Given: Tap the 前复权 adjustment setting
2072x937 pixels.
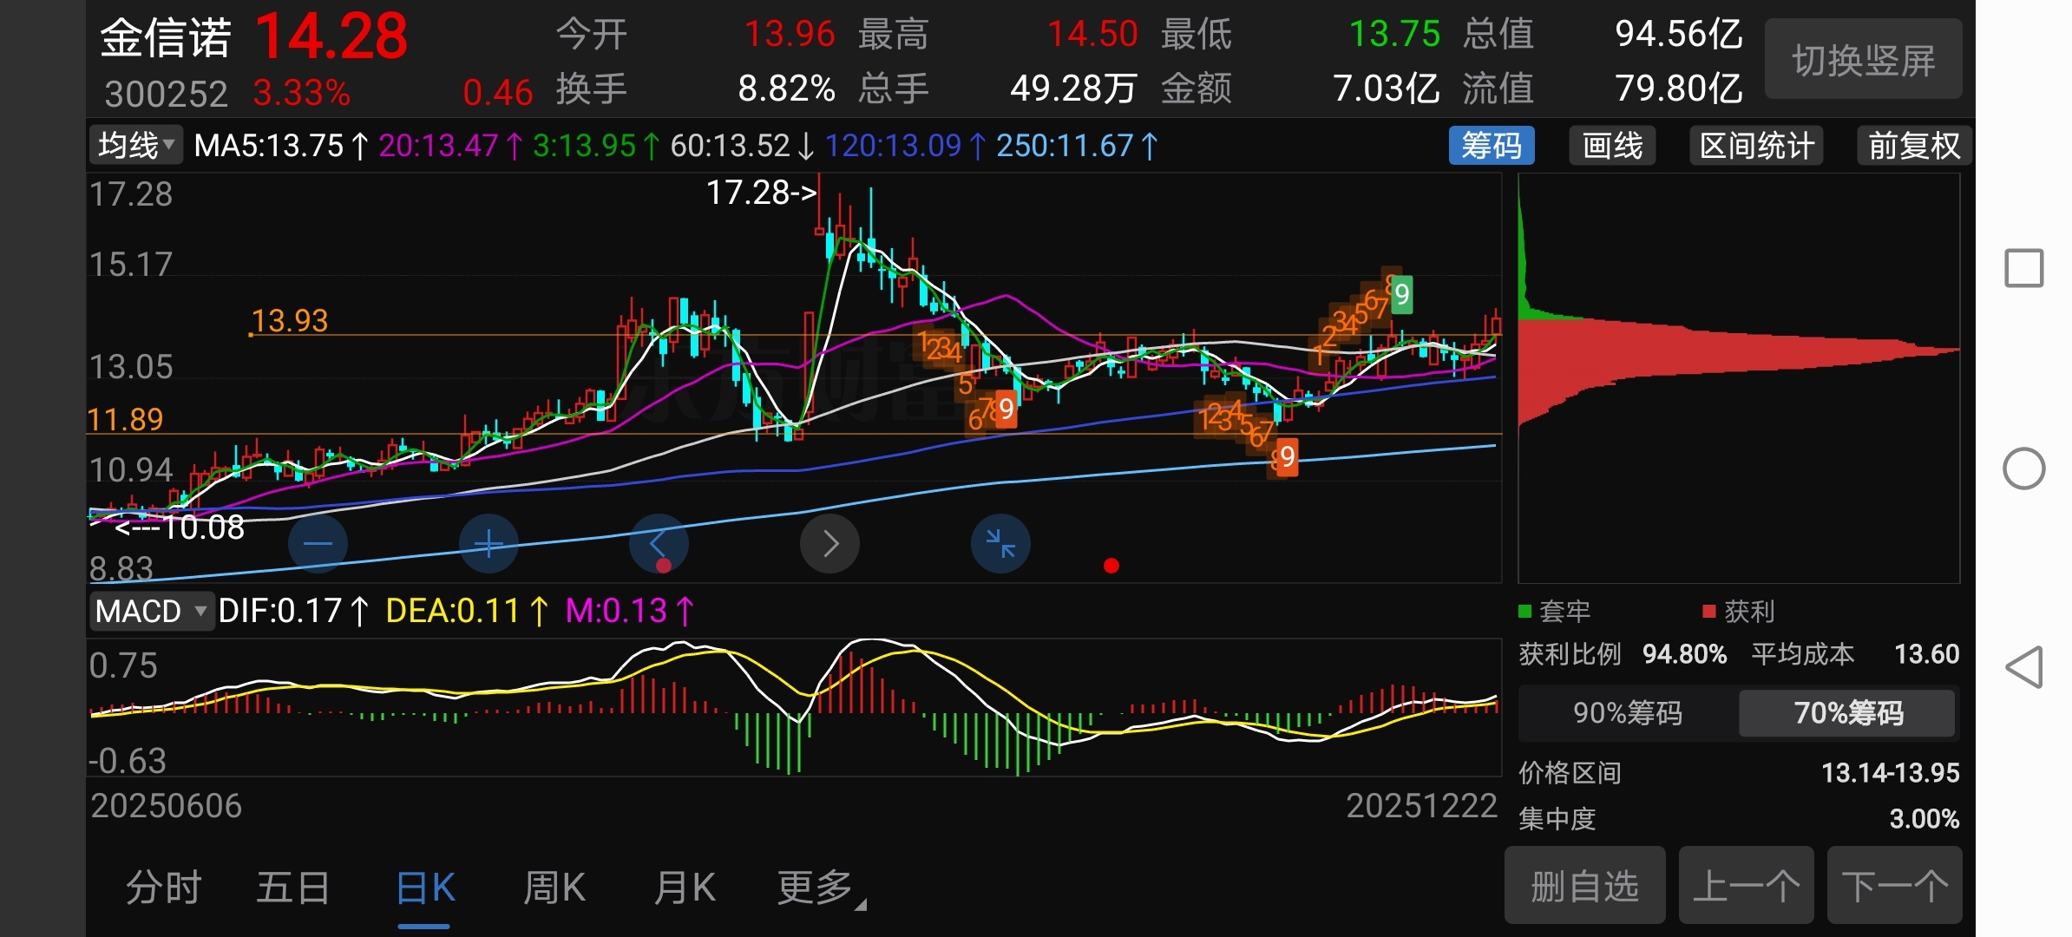Looking at the screenshot, I should pos(1913,146).
